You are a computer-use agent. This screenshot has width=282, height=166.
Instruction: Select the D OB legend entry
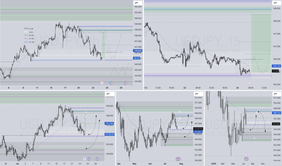[x=28, y=32]
